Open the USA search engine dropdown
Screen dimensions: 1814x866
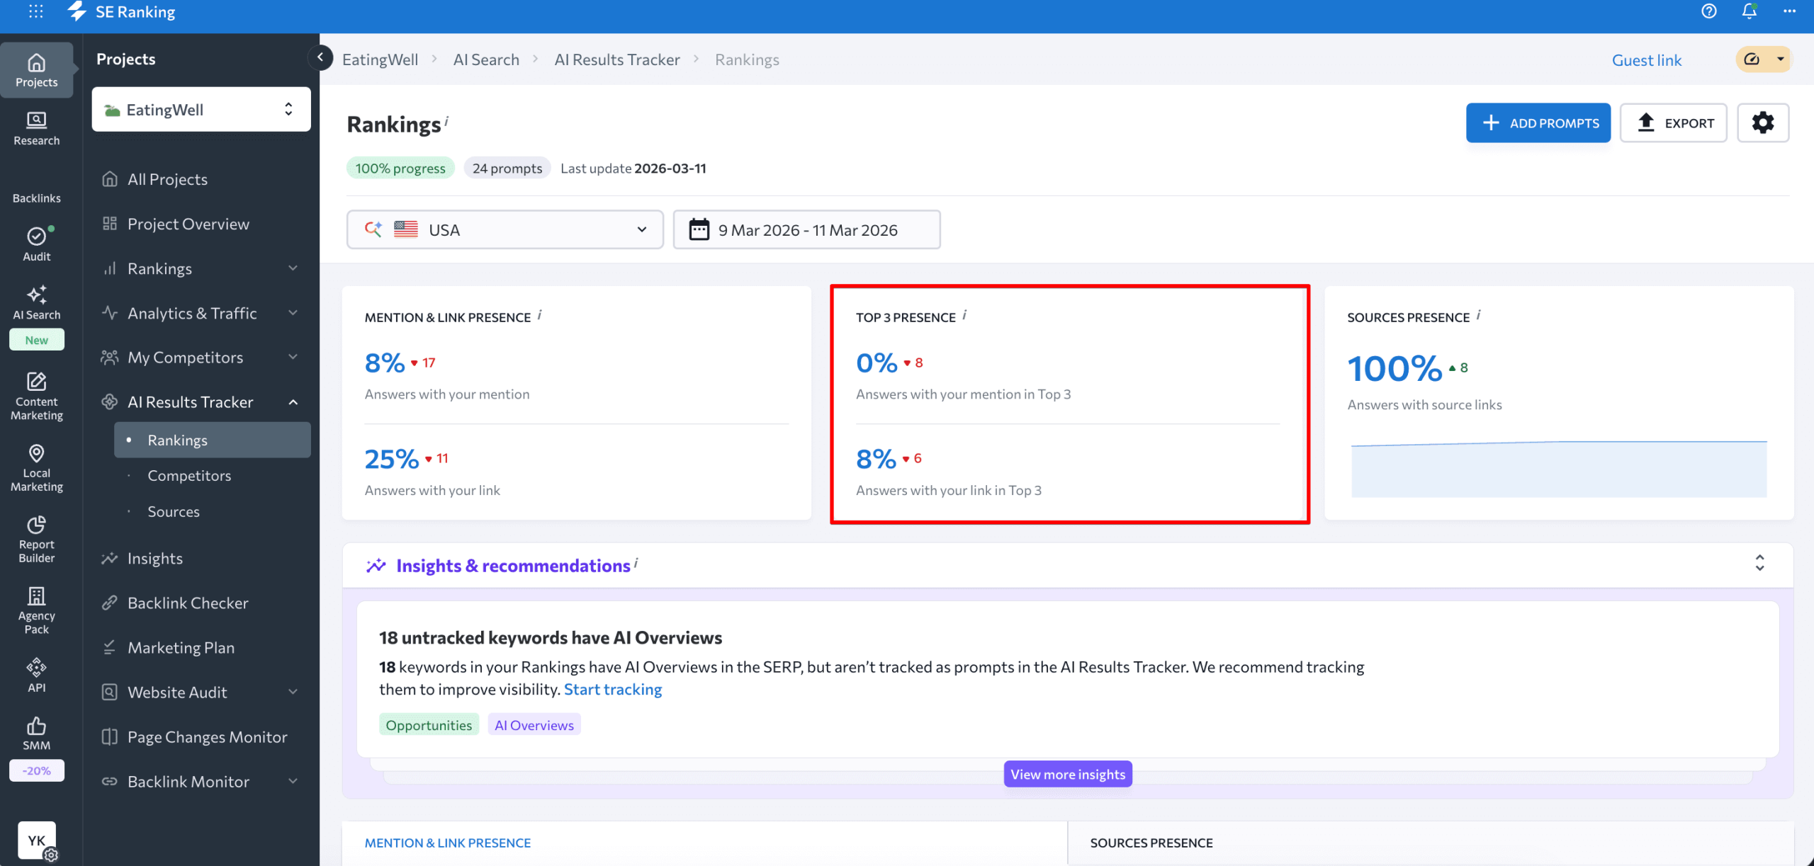click(x=505, y=229)
